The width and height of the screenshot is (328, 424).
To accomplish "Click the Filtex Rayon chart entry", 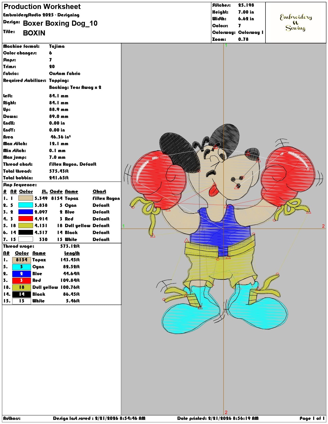I will click(106, 198).
